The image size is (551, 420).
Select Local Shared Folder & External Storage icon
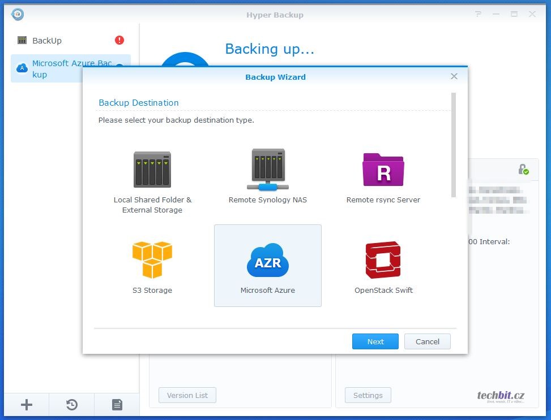pos(152,169)
